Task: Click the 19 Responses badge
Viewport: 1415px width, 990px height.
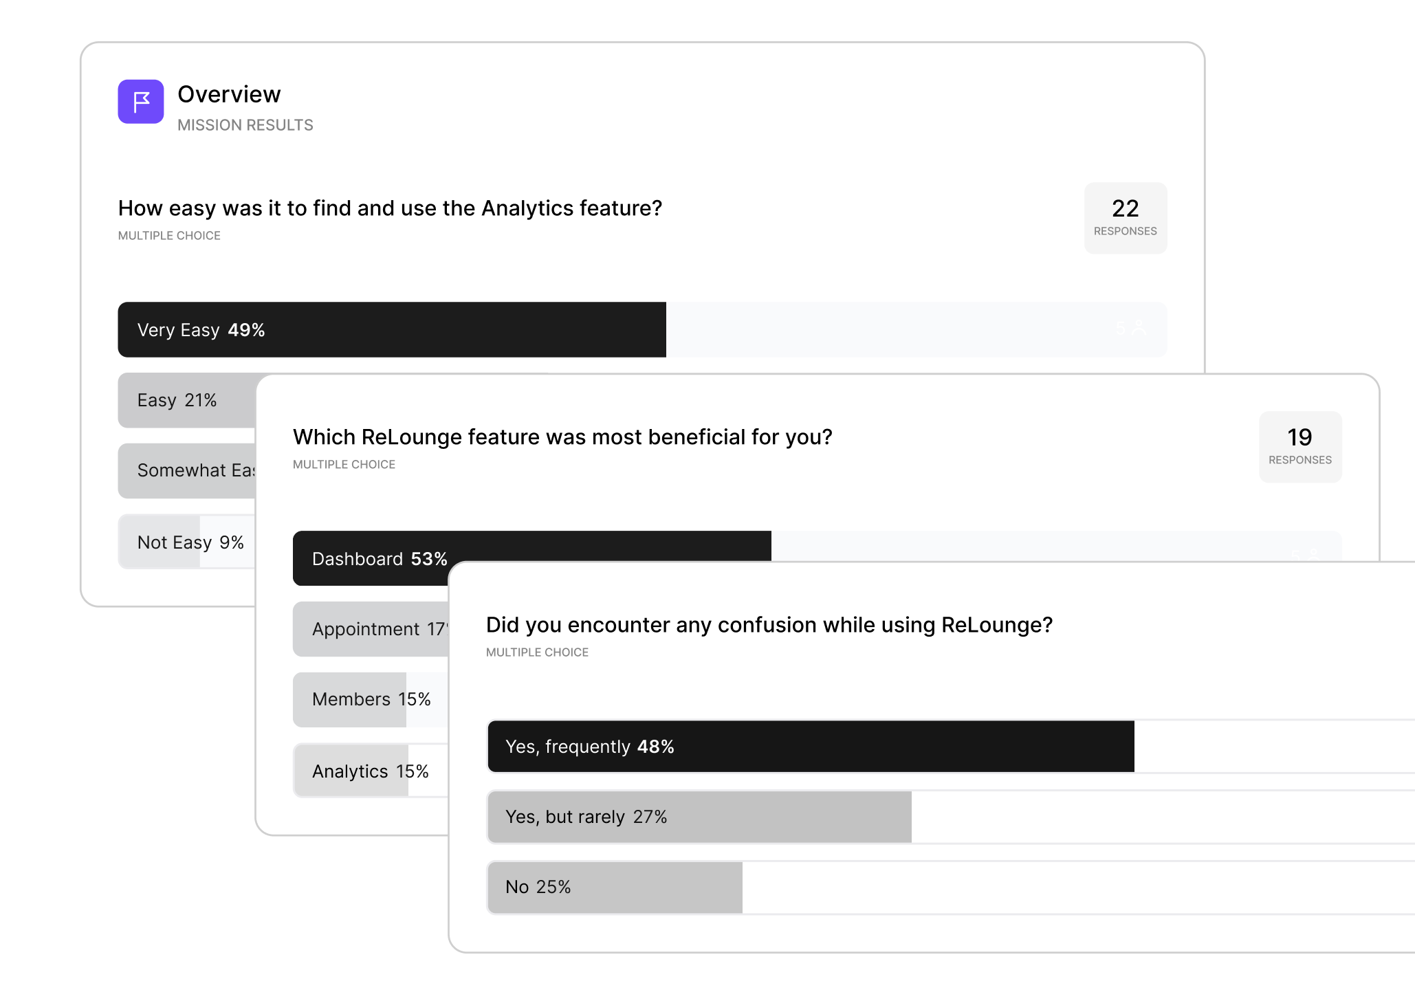Action: coord(1300,447)
